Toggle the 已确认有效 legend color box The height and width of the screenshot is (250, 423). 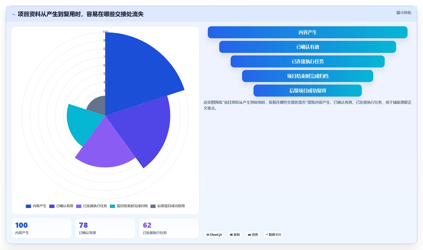click(52, 206)
